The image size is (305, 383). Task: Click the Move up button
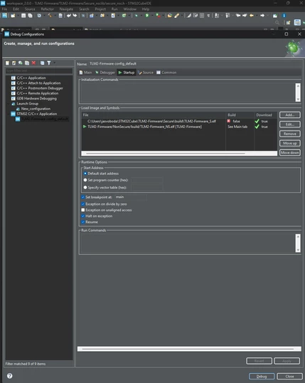coord(290,143)
